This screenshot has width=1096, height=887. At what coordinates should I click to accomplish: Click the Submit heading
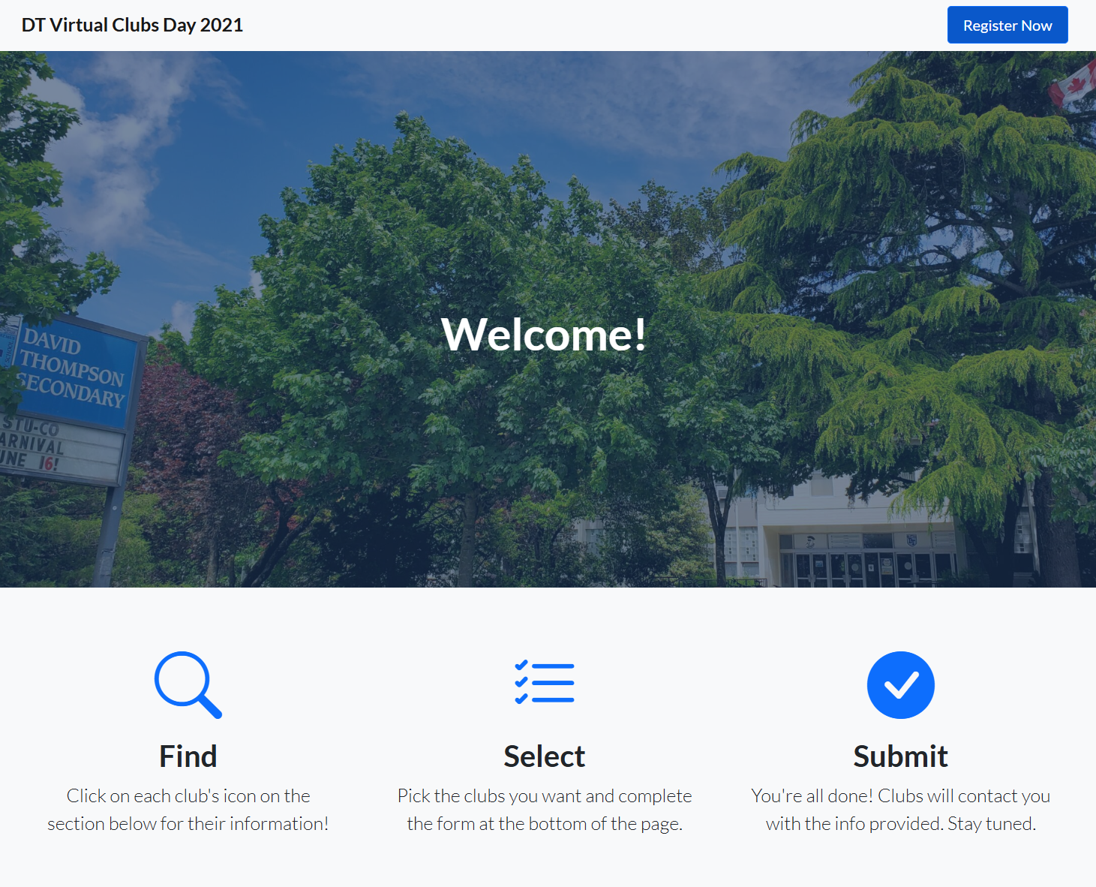tap(901, 756)
